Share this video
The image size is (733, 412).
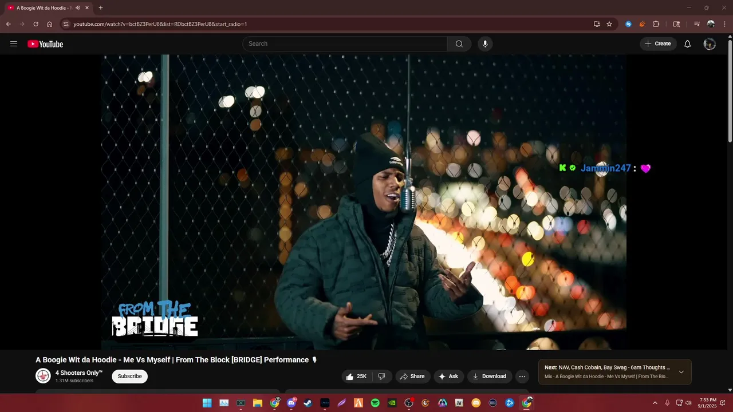coord(412,377)
